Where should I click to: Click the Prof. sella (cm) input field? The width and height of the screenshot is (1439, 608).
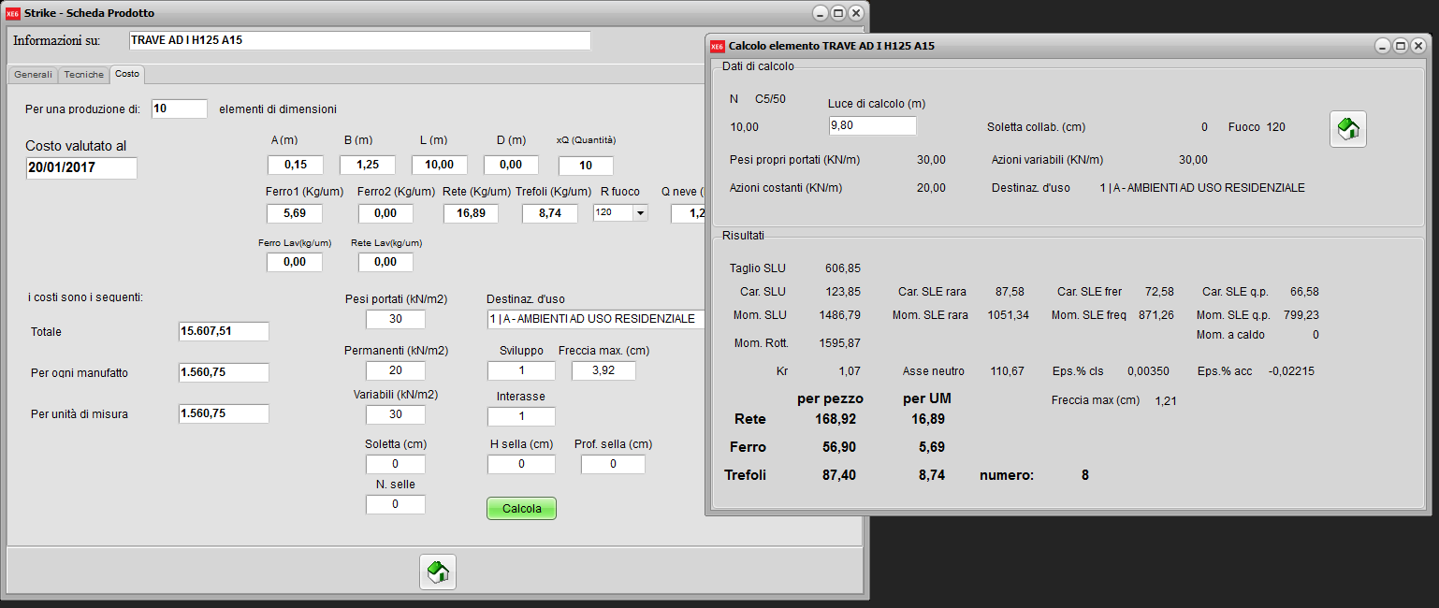(x=614, y=464)
